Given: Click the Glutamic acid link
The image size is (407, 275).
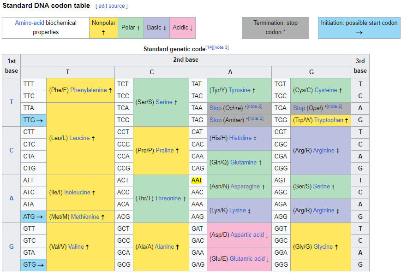Looking at the screenshot, I should (247, 259).
